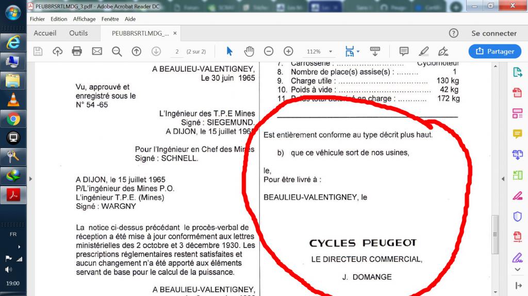Go to previous page up-arrow icon
This screenshot has height=296, width=528.
(x=136, y=51)
